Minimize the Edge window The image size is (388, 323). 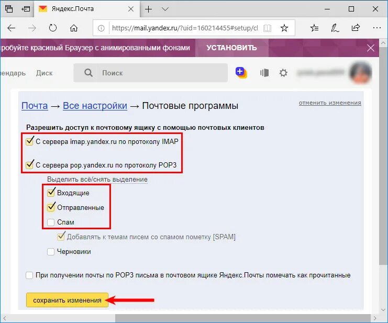(327, 9)
